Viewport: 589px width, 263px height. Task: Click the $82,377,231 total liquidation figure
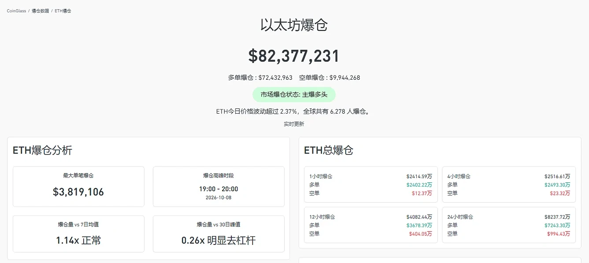click(x=294, y=56)
